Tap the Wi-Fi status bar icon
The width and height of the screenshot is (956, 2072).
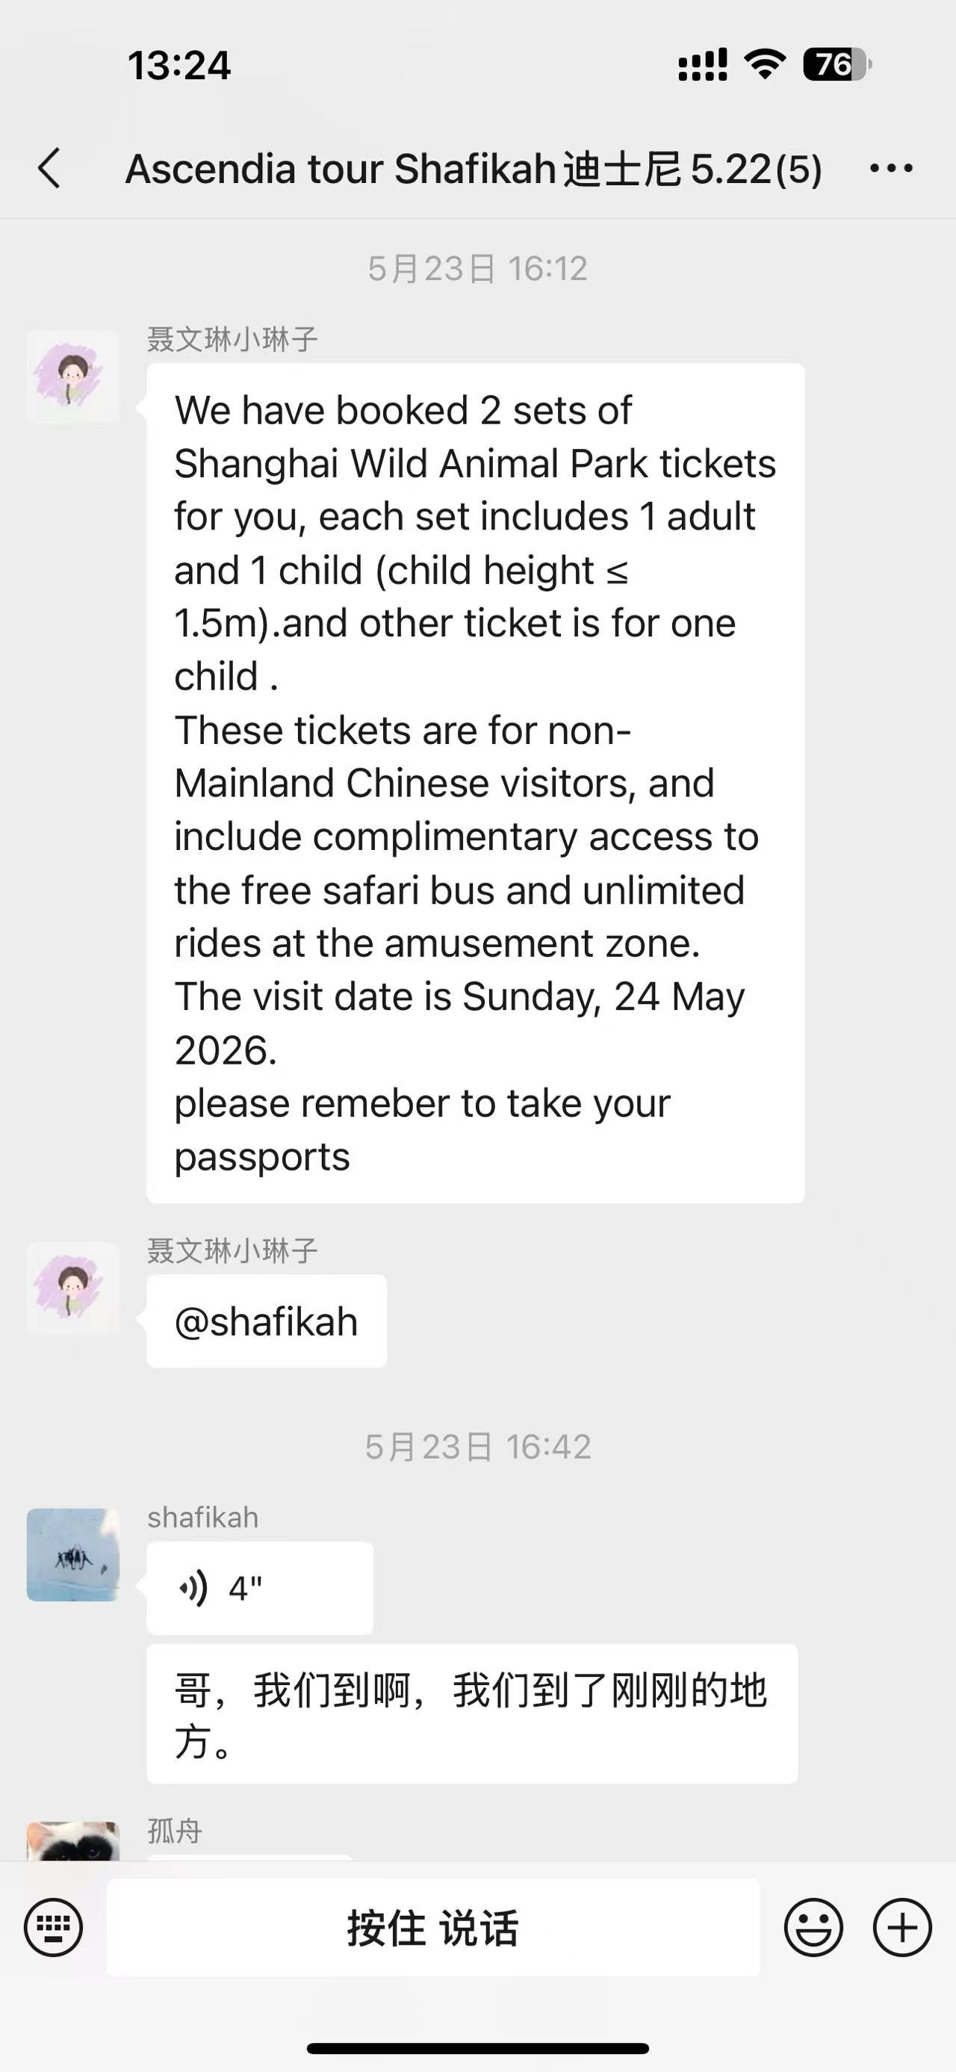[x=765, y=64]
